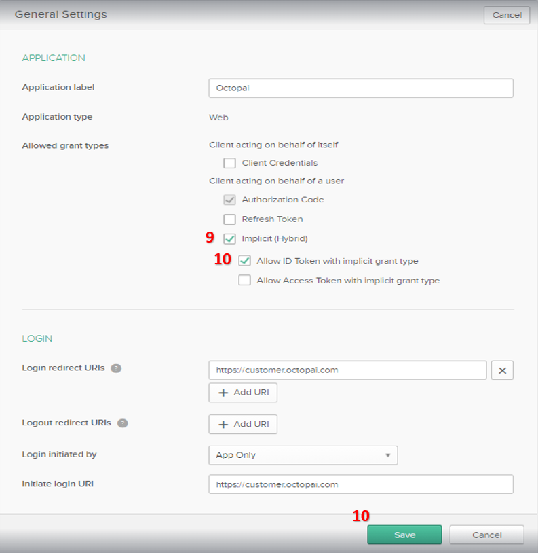This screenshot has height=553, width=538.
Task: Click into the Login redirect URI text field
Action: point(347,370)
